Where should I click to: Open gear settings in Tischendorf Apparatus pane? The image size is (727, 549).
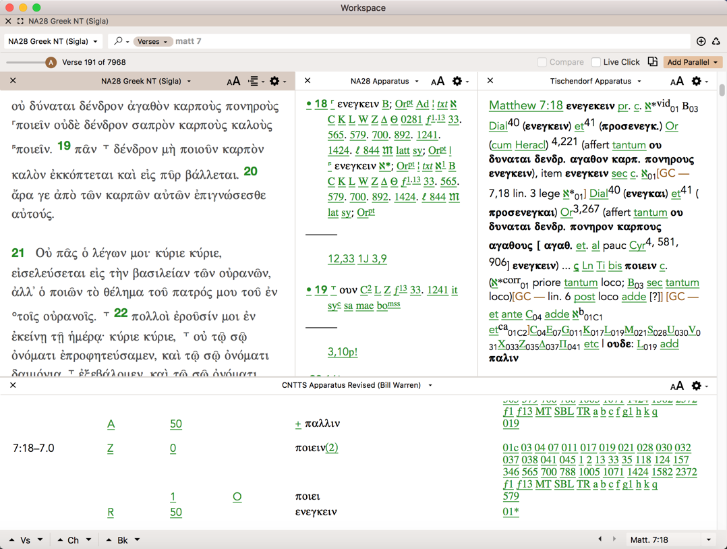tap(699, 81)
